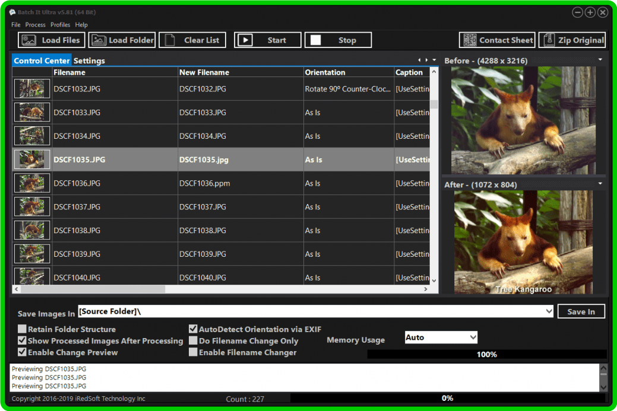The height and width of the screenshot is (411, 617).
Task: Toggle Retain Folder Structure checkbox
Action: point(22,329)
